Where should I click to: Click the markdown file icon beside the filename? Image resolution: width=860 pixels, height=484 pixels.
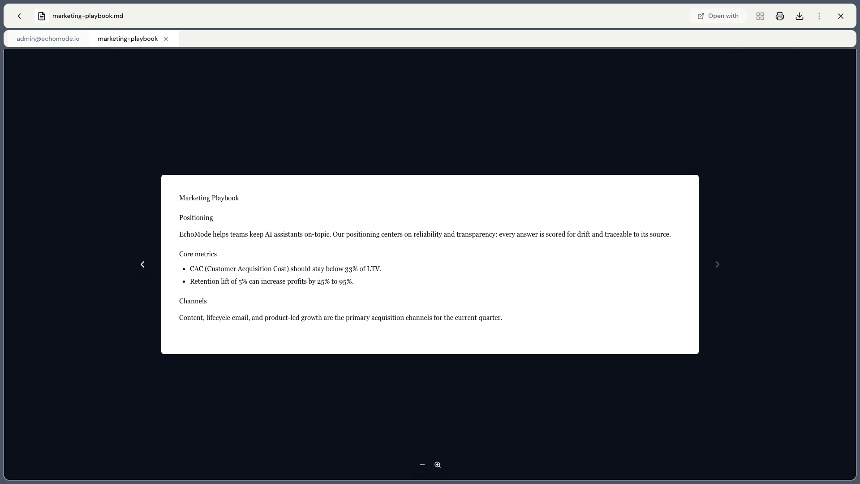(x=42, y=16)
